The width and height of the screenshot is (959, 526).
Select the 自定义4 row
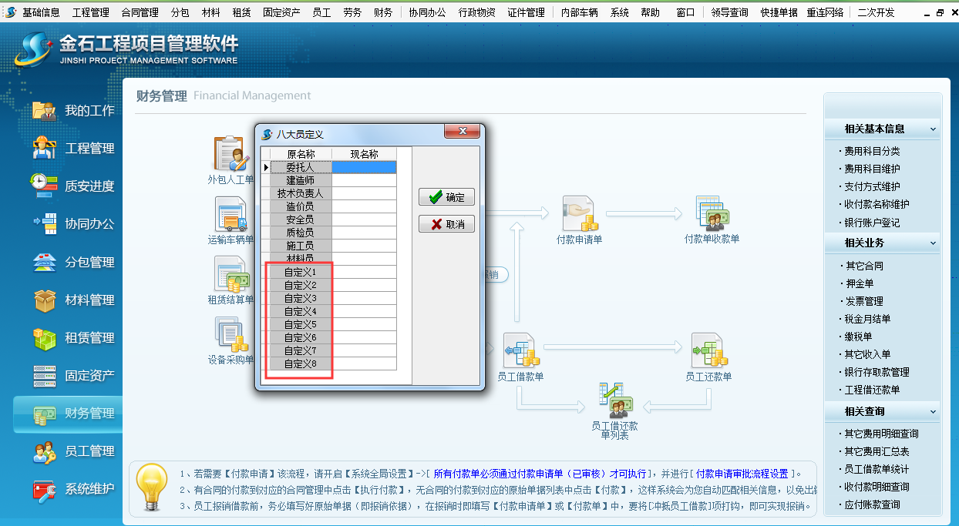pos(301,311)
